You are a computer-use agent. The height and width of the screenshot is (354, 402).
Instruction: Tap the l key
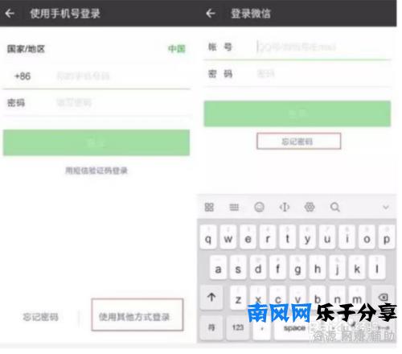[377, 268]
